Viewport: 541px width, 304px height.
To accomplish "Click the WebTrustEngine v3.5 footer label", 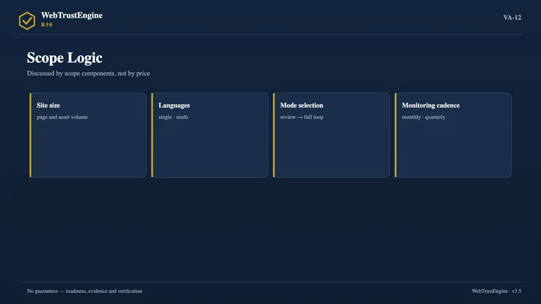I will tap(496, 291).
